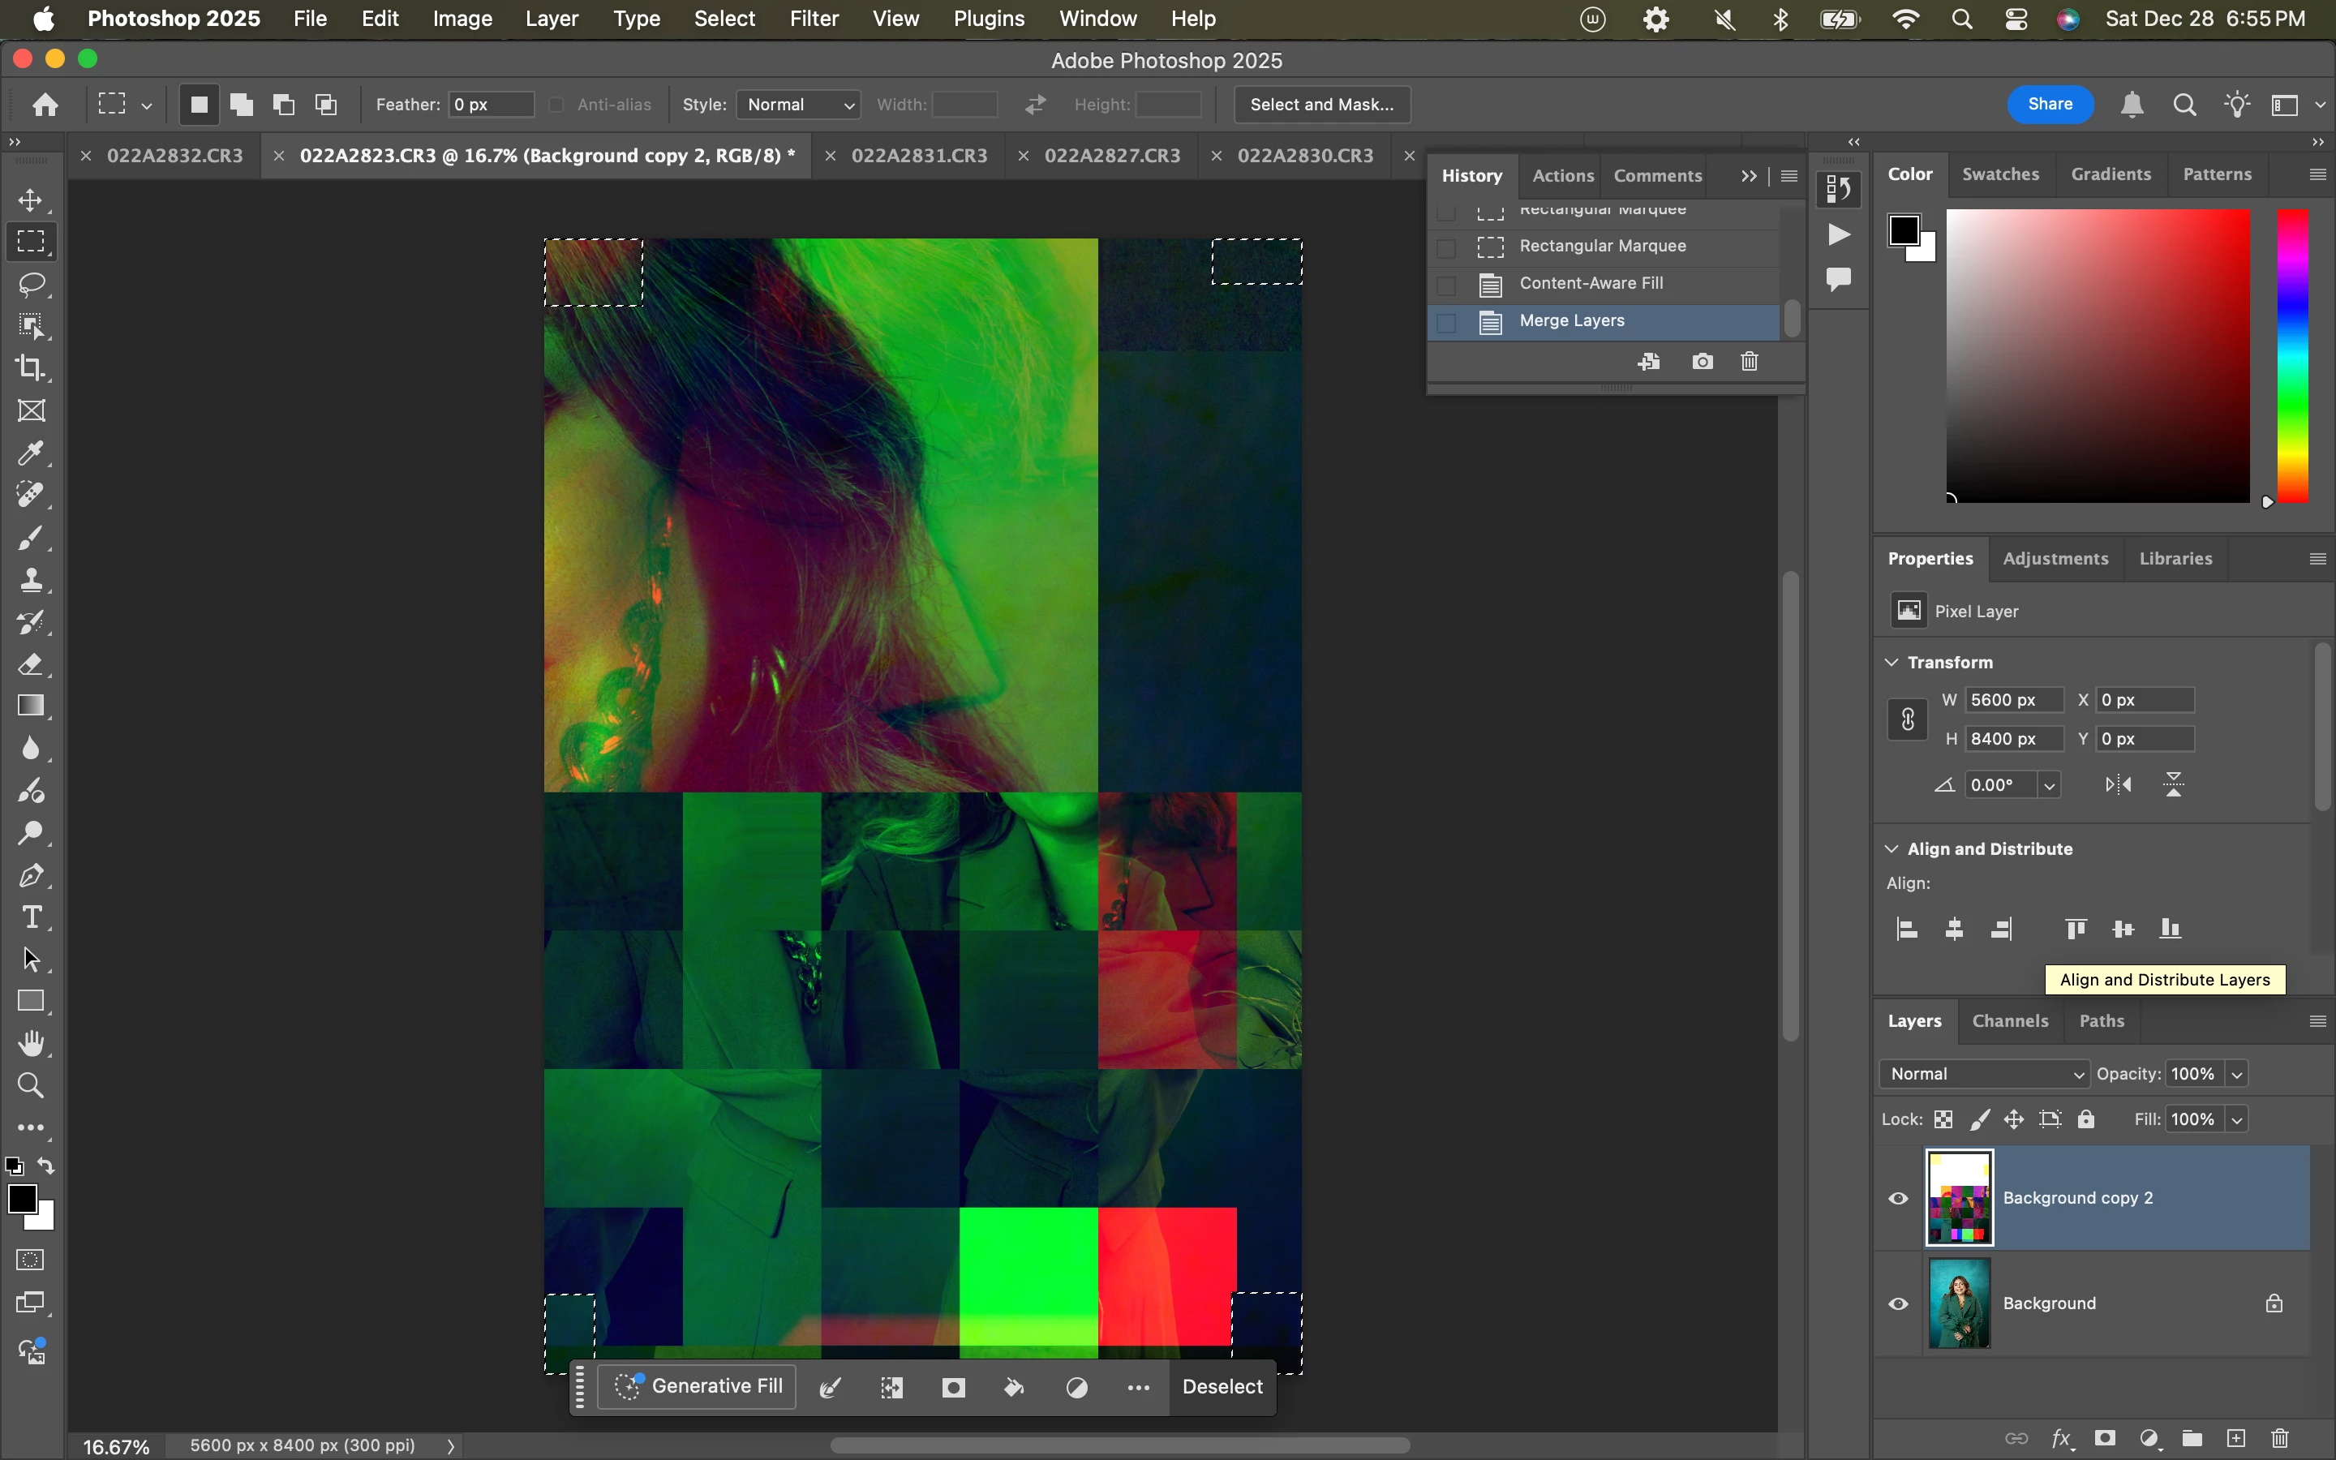This screenshot has height=1460, width=2336.
Task: Open the Filter menu
Action: pos(813,19)
